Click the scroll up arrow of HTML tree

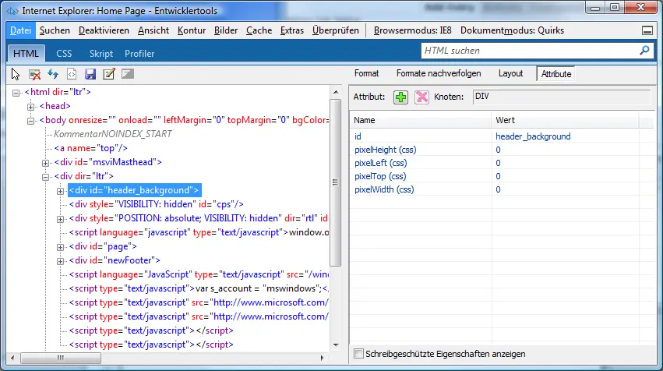click(x=336, y=92)
